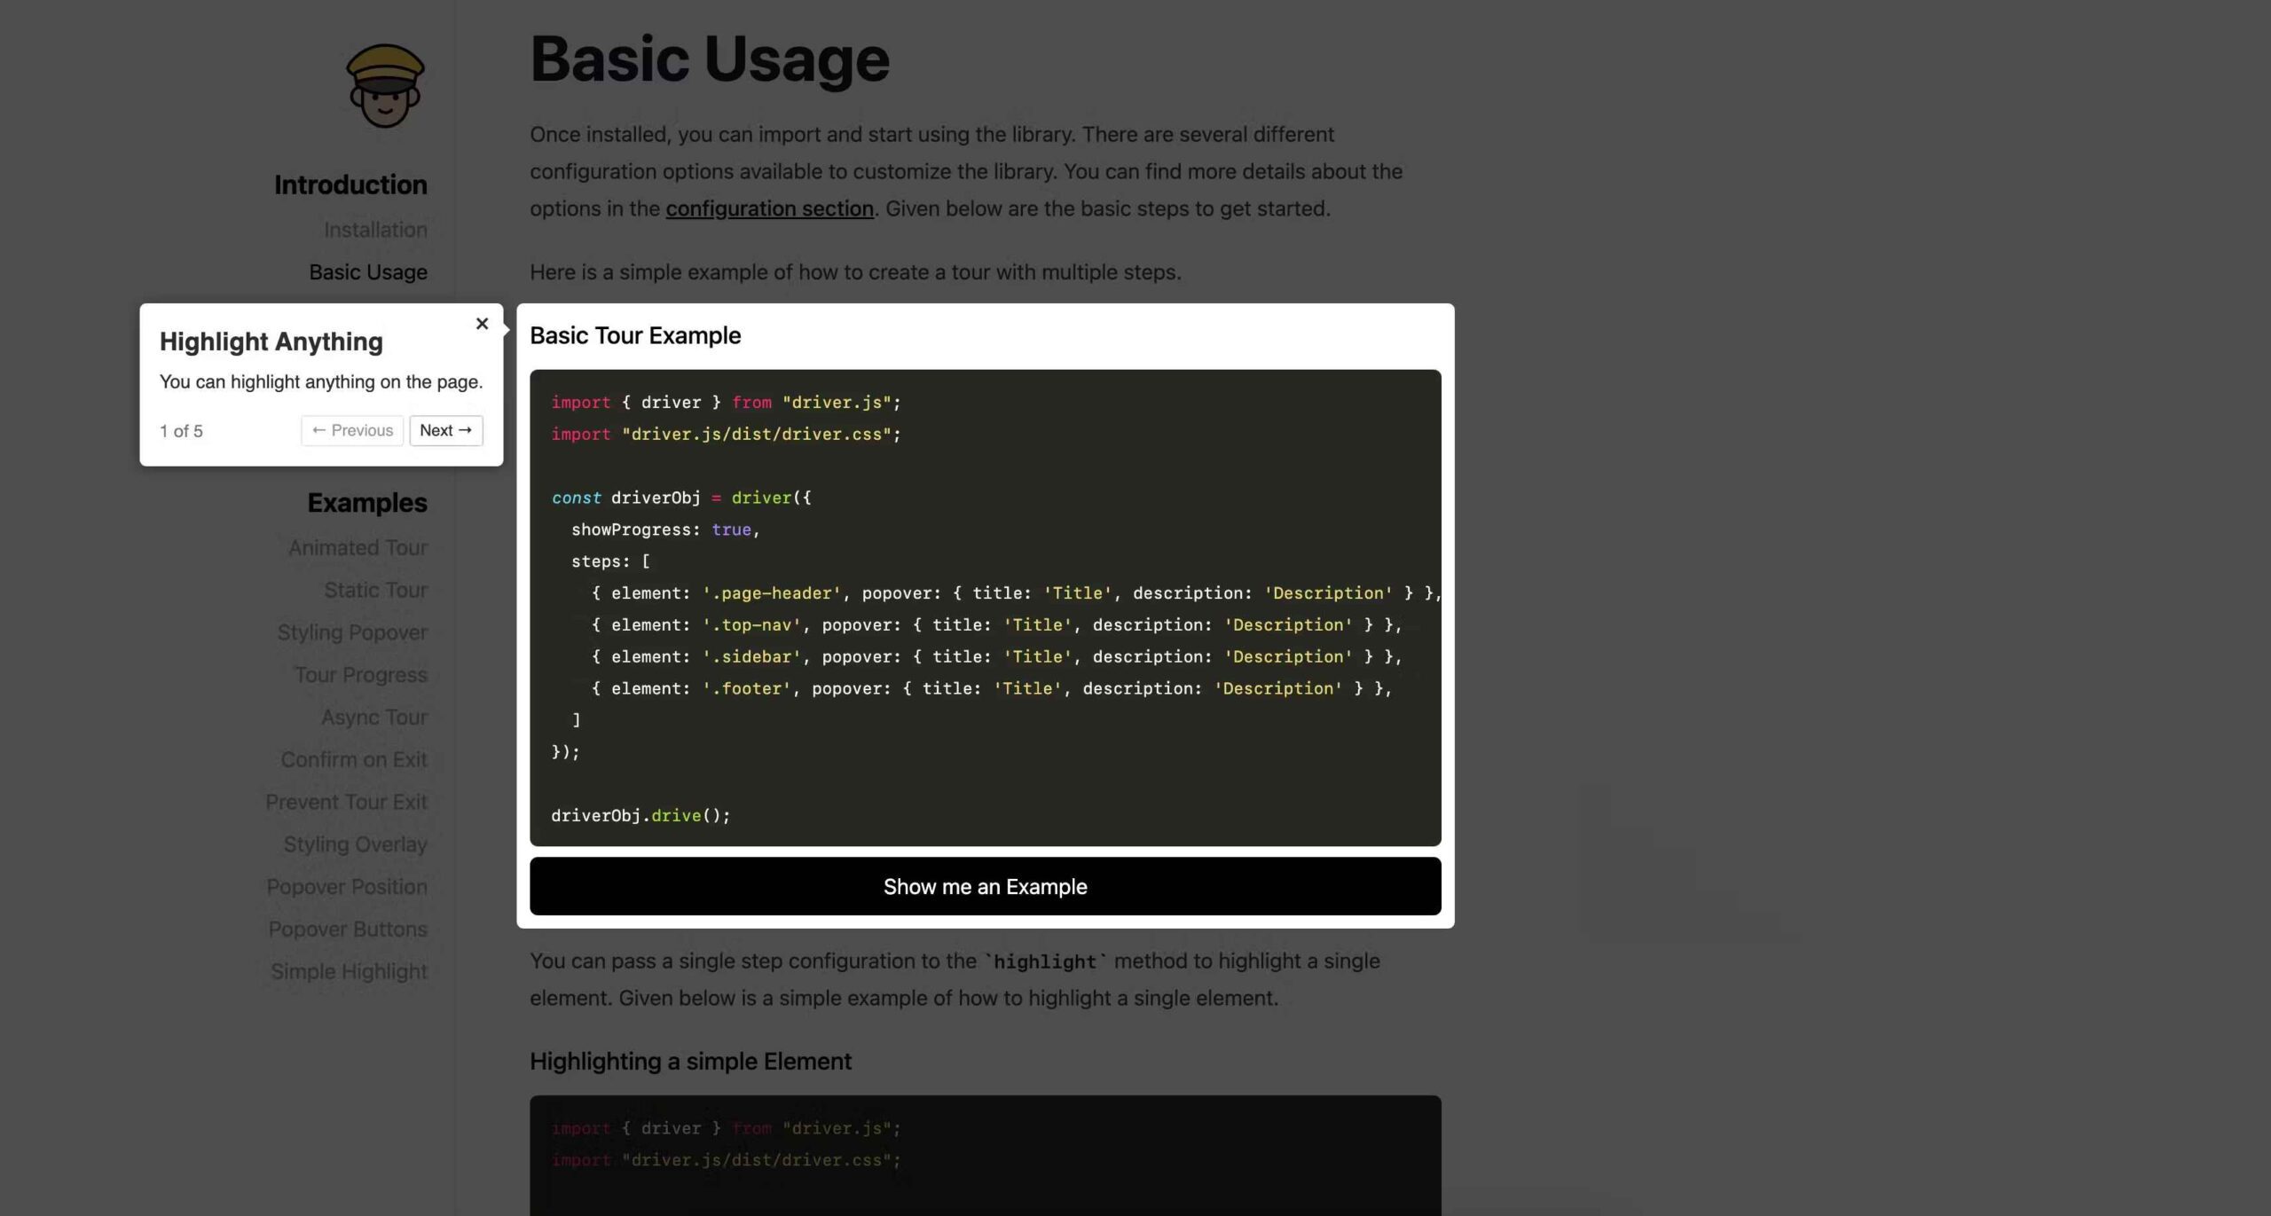Click Highlighting a simple Element heading

coord(690,1061)
